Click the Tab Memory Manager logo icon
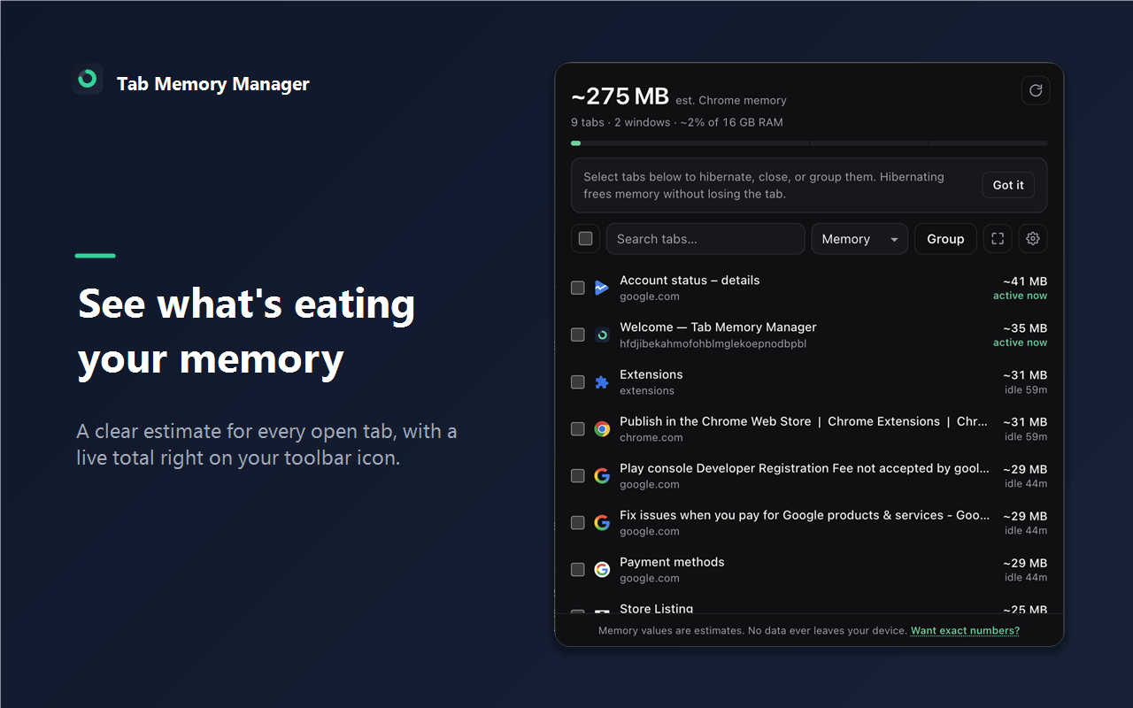The height and width of the screenshot is (708, 1133). point(88,80)
